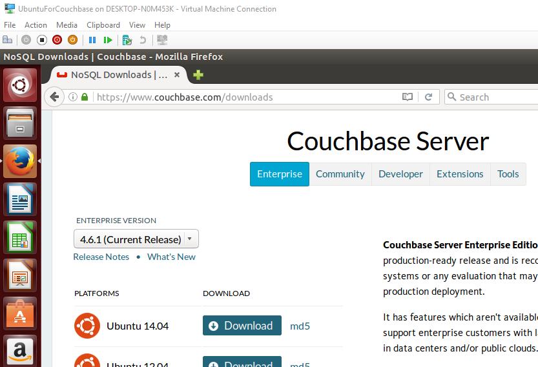Expand the 4.6.1 Current Release dropdown
The width and height of the screenshot is (538, 367).
coord(136,239)
